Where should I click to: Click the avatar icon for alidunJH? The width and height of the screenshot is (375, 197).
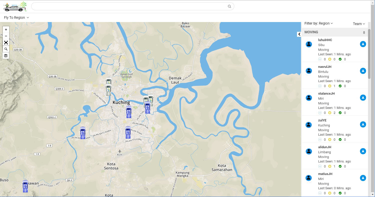coord(309,151)
